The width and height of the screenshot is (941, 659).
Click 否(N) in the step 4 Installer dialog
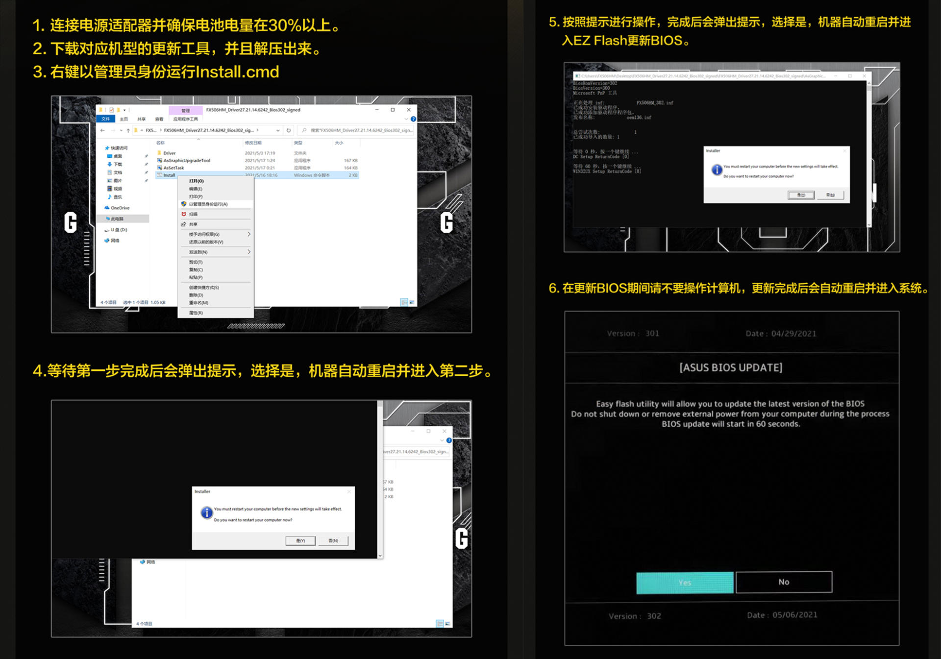(x=333, y=540)
